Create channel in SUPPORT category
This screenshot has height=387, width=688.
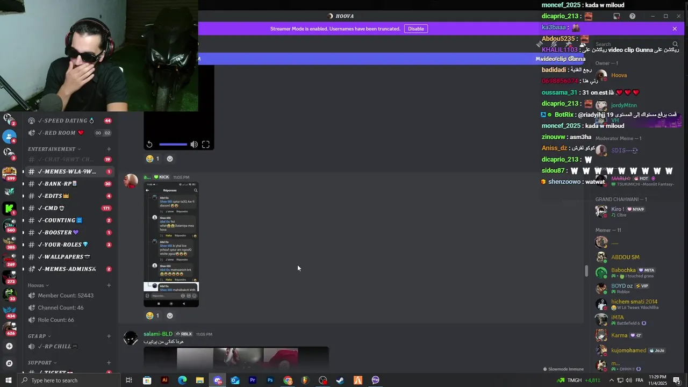pyautogui.click(x=109, y=363)
